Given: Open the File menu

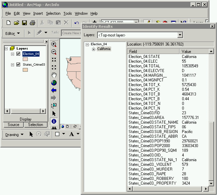Looking at the screenshot, I should [x=8, y=13].
